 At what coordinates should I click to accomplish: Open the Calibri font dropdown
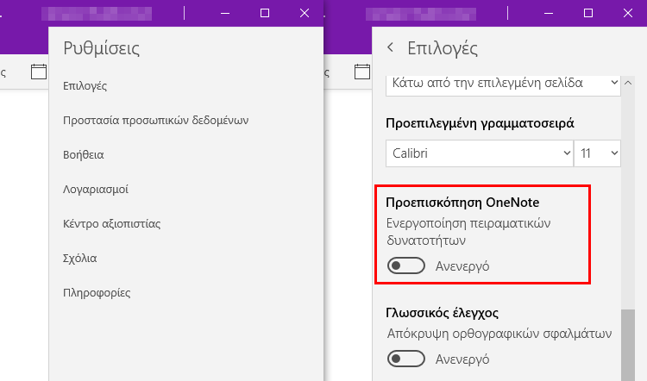pyautogui.click(x=480, y=153)
